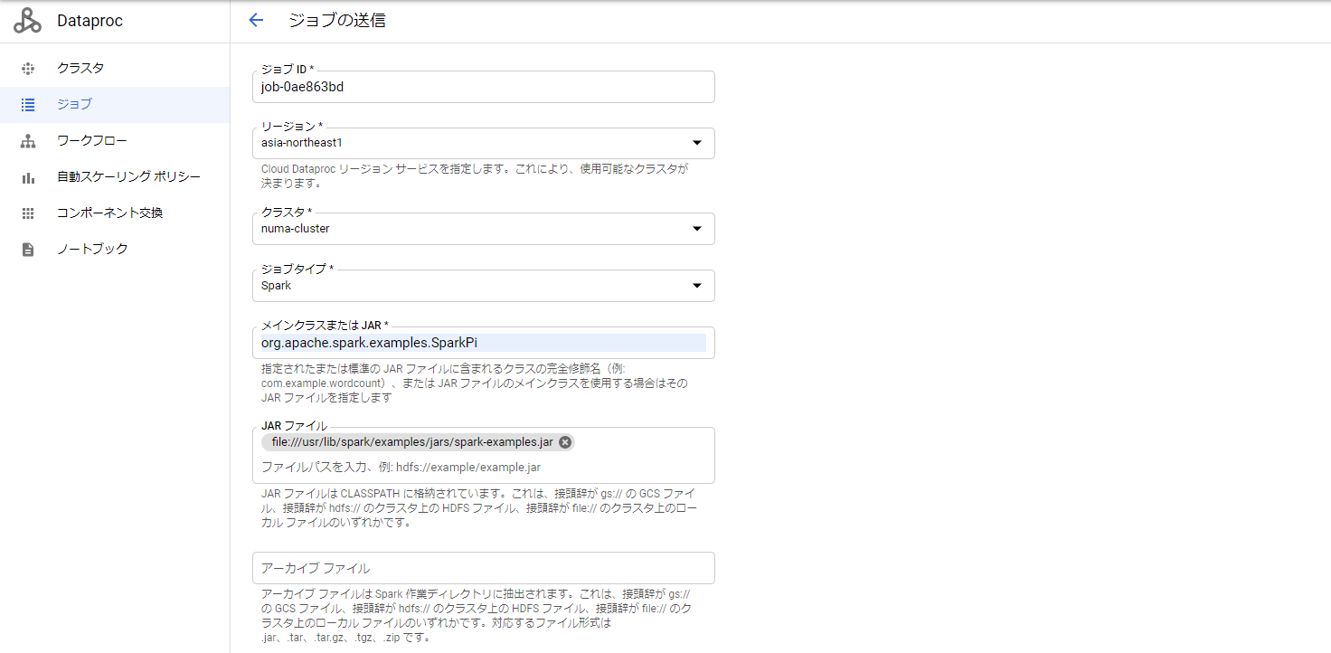Expand the リージョン dropdown arrow

697,143
